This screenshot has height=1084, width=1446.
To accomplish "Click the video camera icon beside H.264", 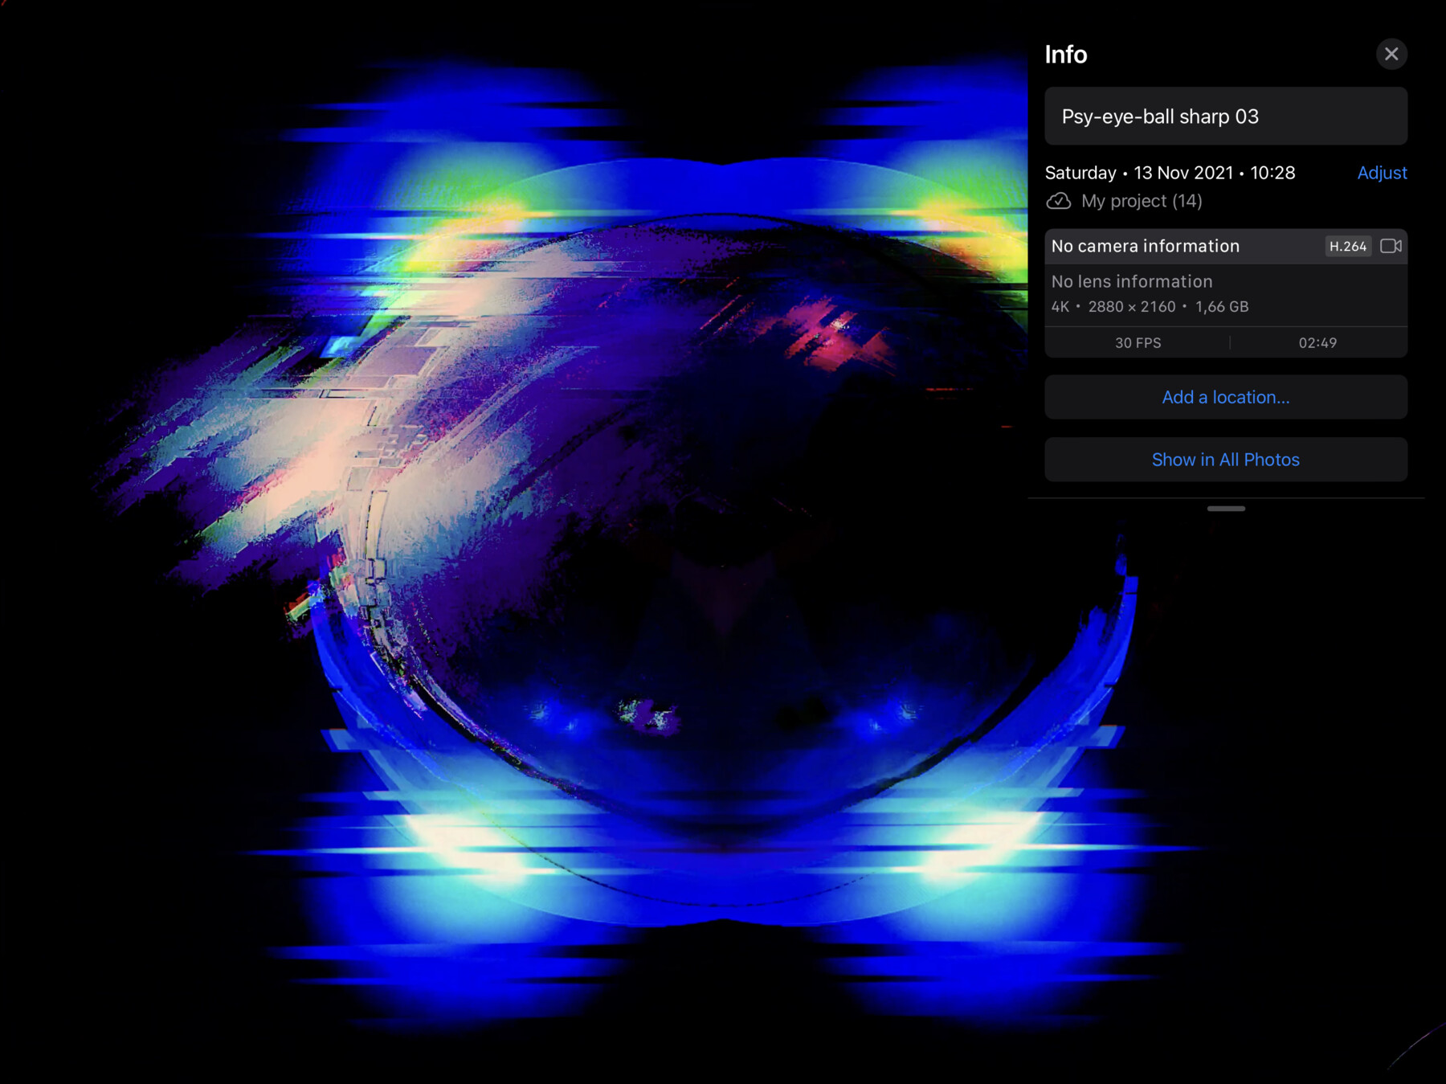I will (x=1391, y=246).
